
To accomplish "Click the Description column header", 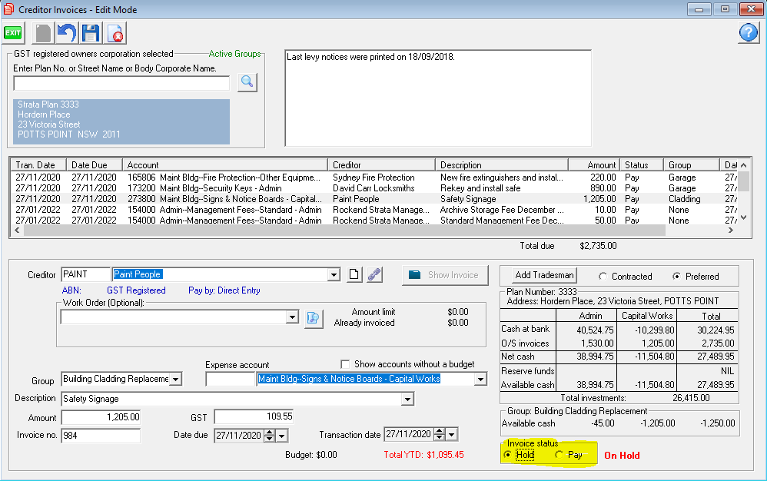I will pyautogui.click(x=501, y=165).
